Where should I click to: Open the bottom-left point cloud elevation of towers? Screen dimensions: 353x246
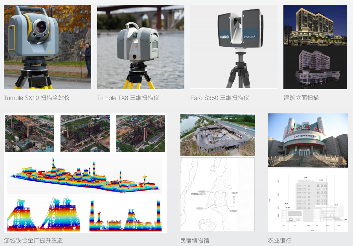coord(43,215)
